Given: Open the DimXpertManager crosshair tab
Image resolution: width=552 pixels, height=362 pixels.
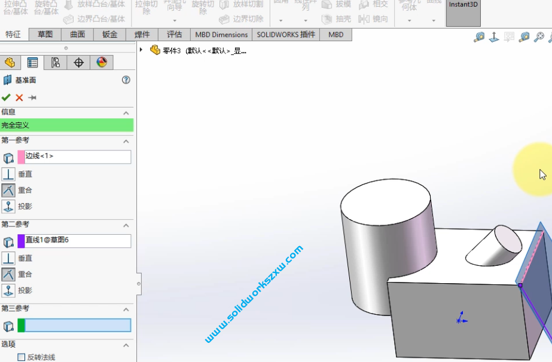Looking at the screenshot, I should (x=78, y=62).
